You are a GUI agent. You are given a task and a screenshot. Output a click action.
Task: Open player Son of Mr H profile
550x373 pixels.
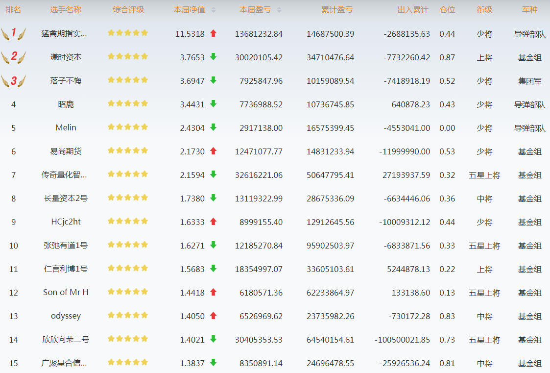pos(66,292)
